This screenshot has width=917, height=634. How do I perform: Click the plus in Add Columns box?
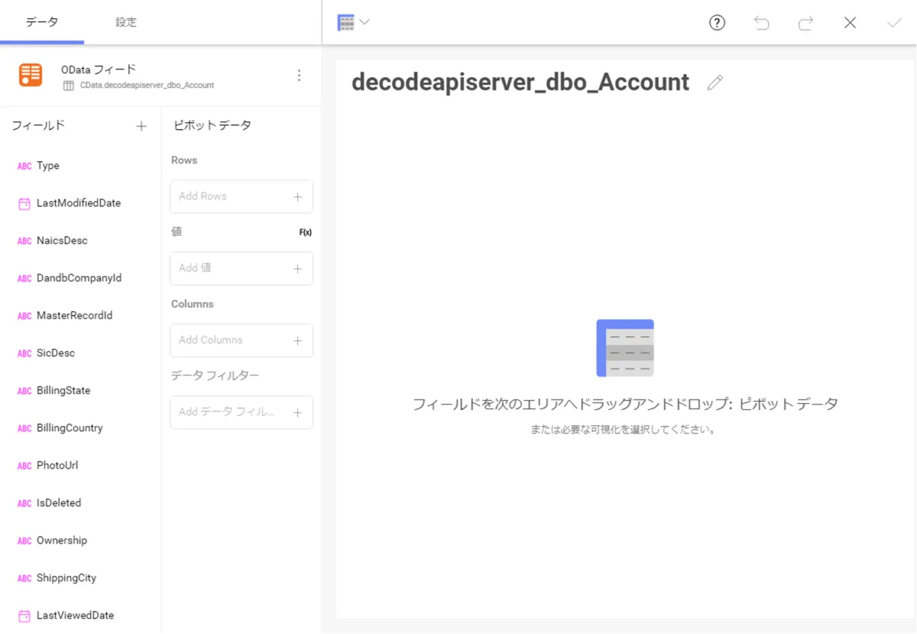pyautogui.click(x=297, y=340)
